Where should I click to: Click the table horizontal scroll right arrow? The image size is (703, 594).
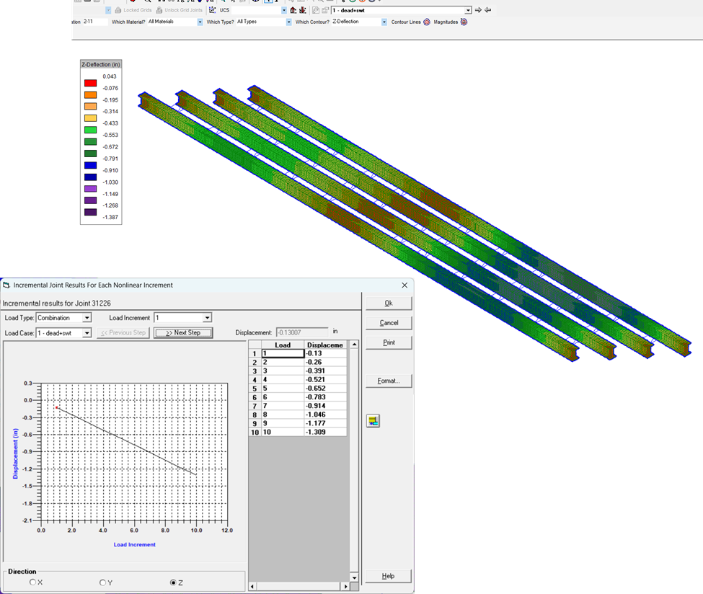pyautogui.click(x=345, y=586)
